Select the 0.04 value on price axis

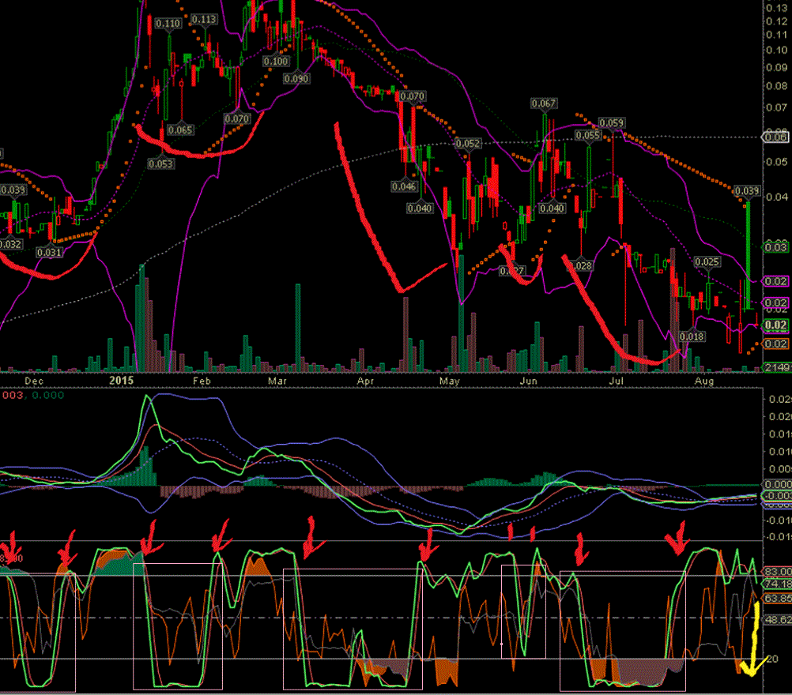pos(777,197)
